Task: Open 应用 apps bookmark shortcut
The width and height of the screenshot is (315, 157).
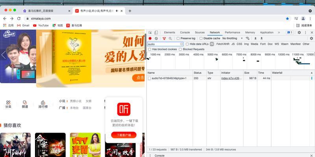Action: (x=8, y=26)
